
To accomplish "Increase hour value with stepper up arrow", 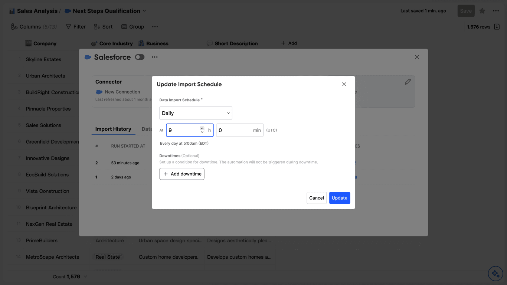I will pos(202,128).
